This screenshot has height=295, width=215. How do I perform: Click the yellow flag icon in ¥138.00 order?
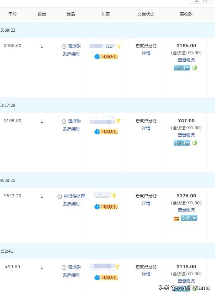point(118,267)
